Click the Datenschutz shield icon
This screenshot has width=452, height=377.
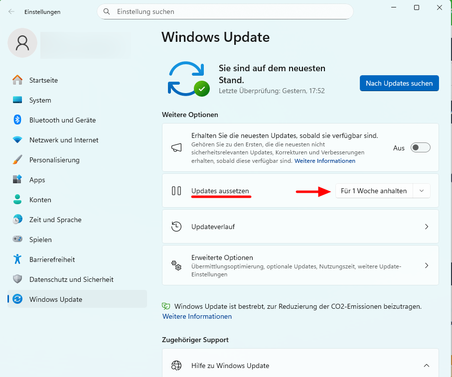pyautogui.click(x=17, y=279)
